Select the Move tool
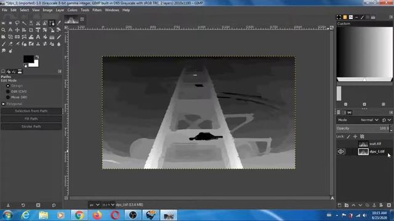 pyautogui.click(x=17, y=30)
